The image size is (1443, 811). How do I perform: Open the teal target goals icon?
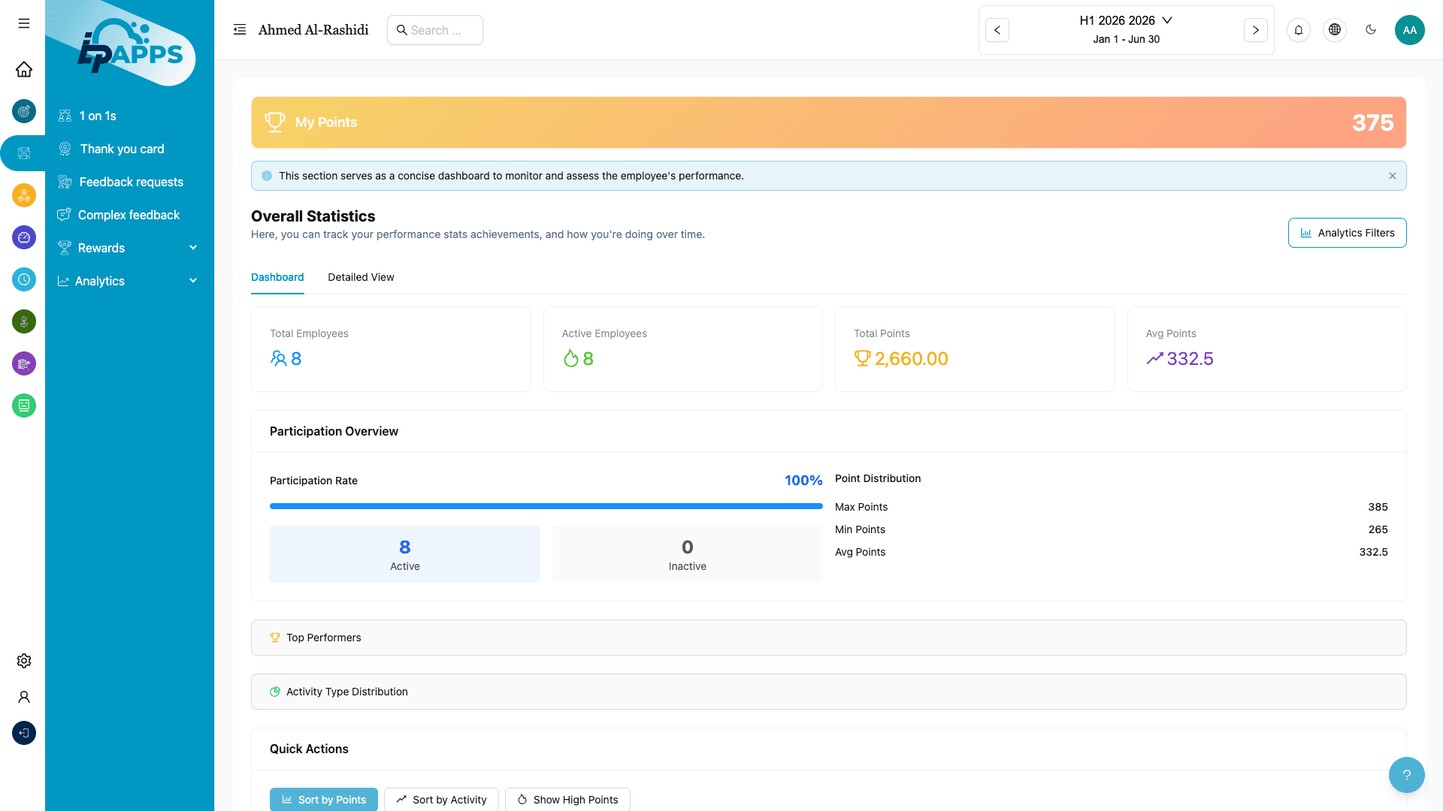point(24,111)
